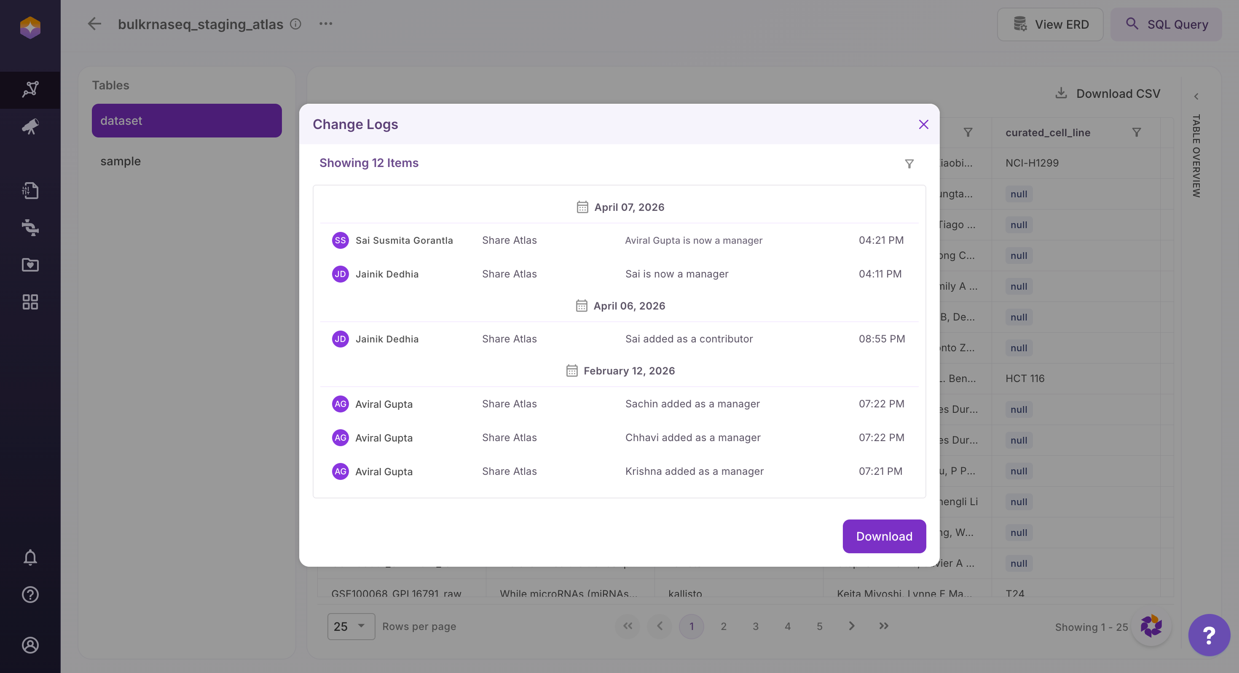The image size is (1239, 673).
Task: Click the telescope icon in sidebar
Action: (30, 127)
